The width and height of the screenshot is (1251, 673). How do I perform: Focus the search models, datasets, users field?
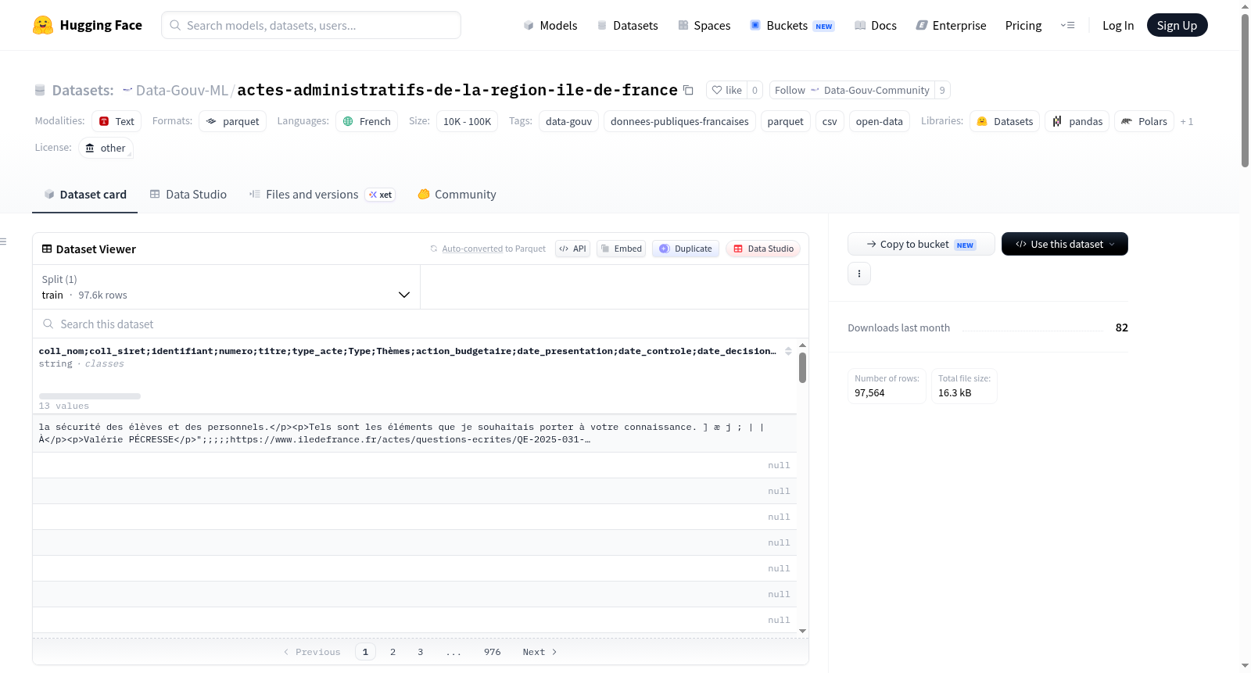click(x=311, y=25)
